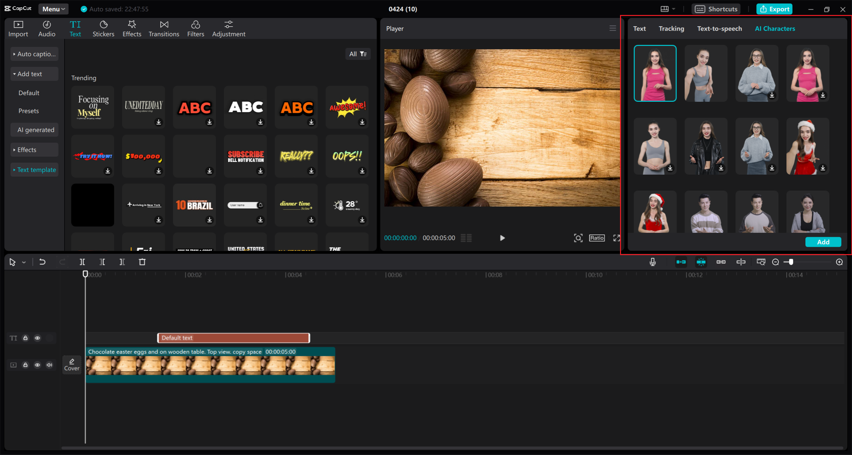Image resolution: width=852 pixels, height=455 pixels.
Task: Select the Default text clip on timeline
Action: click(233, 338)
